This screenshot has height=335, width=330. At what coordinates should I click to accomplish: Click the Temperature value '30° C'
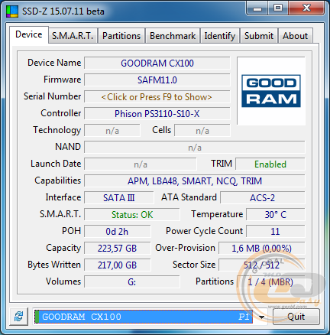click(276, 215)
